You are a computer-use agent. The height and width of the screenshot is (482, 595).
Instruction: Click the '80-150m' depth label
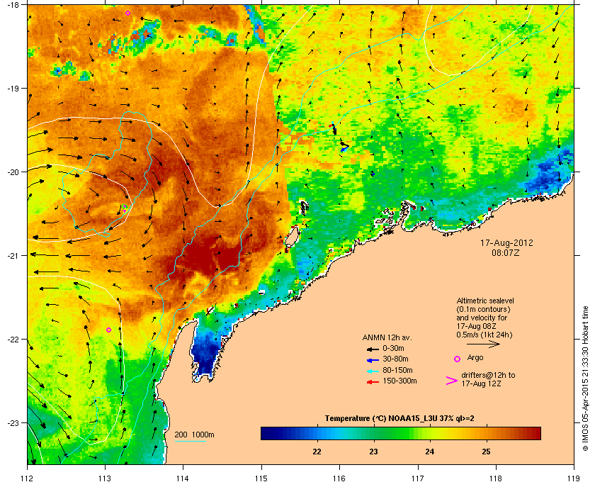(x=397, y=370)
